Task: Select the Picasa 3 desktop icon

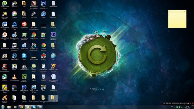Action: [15, 15]
